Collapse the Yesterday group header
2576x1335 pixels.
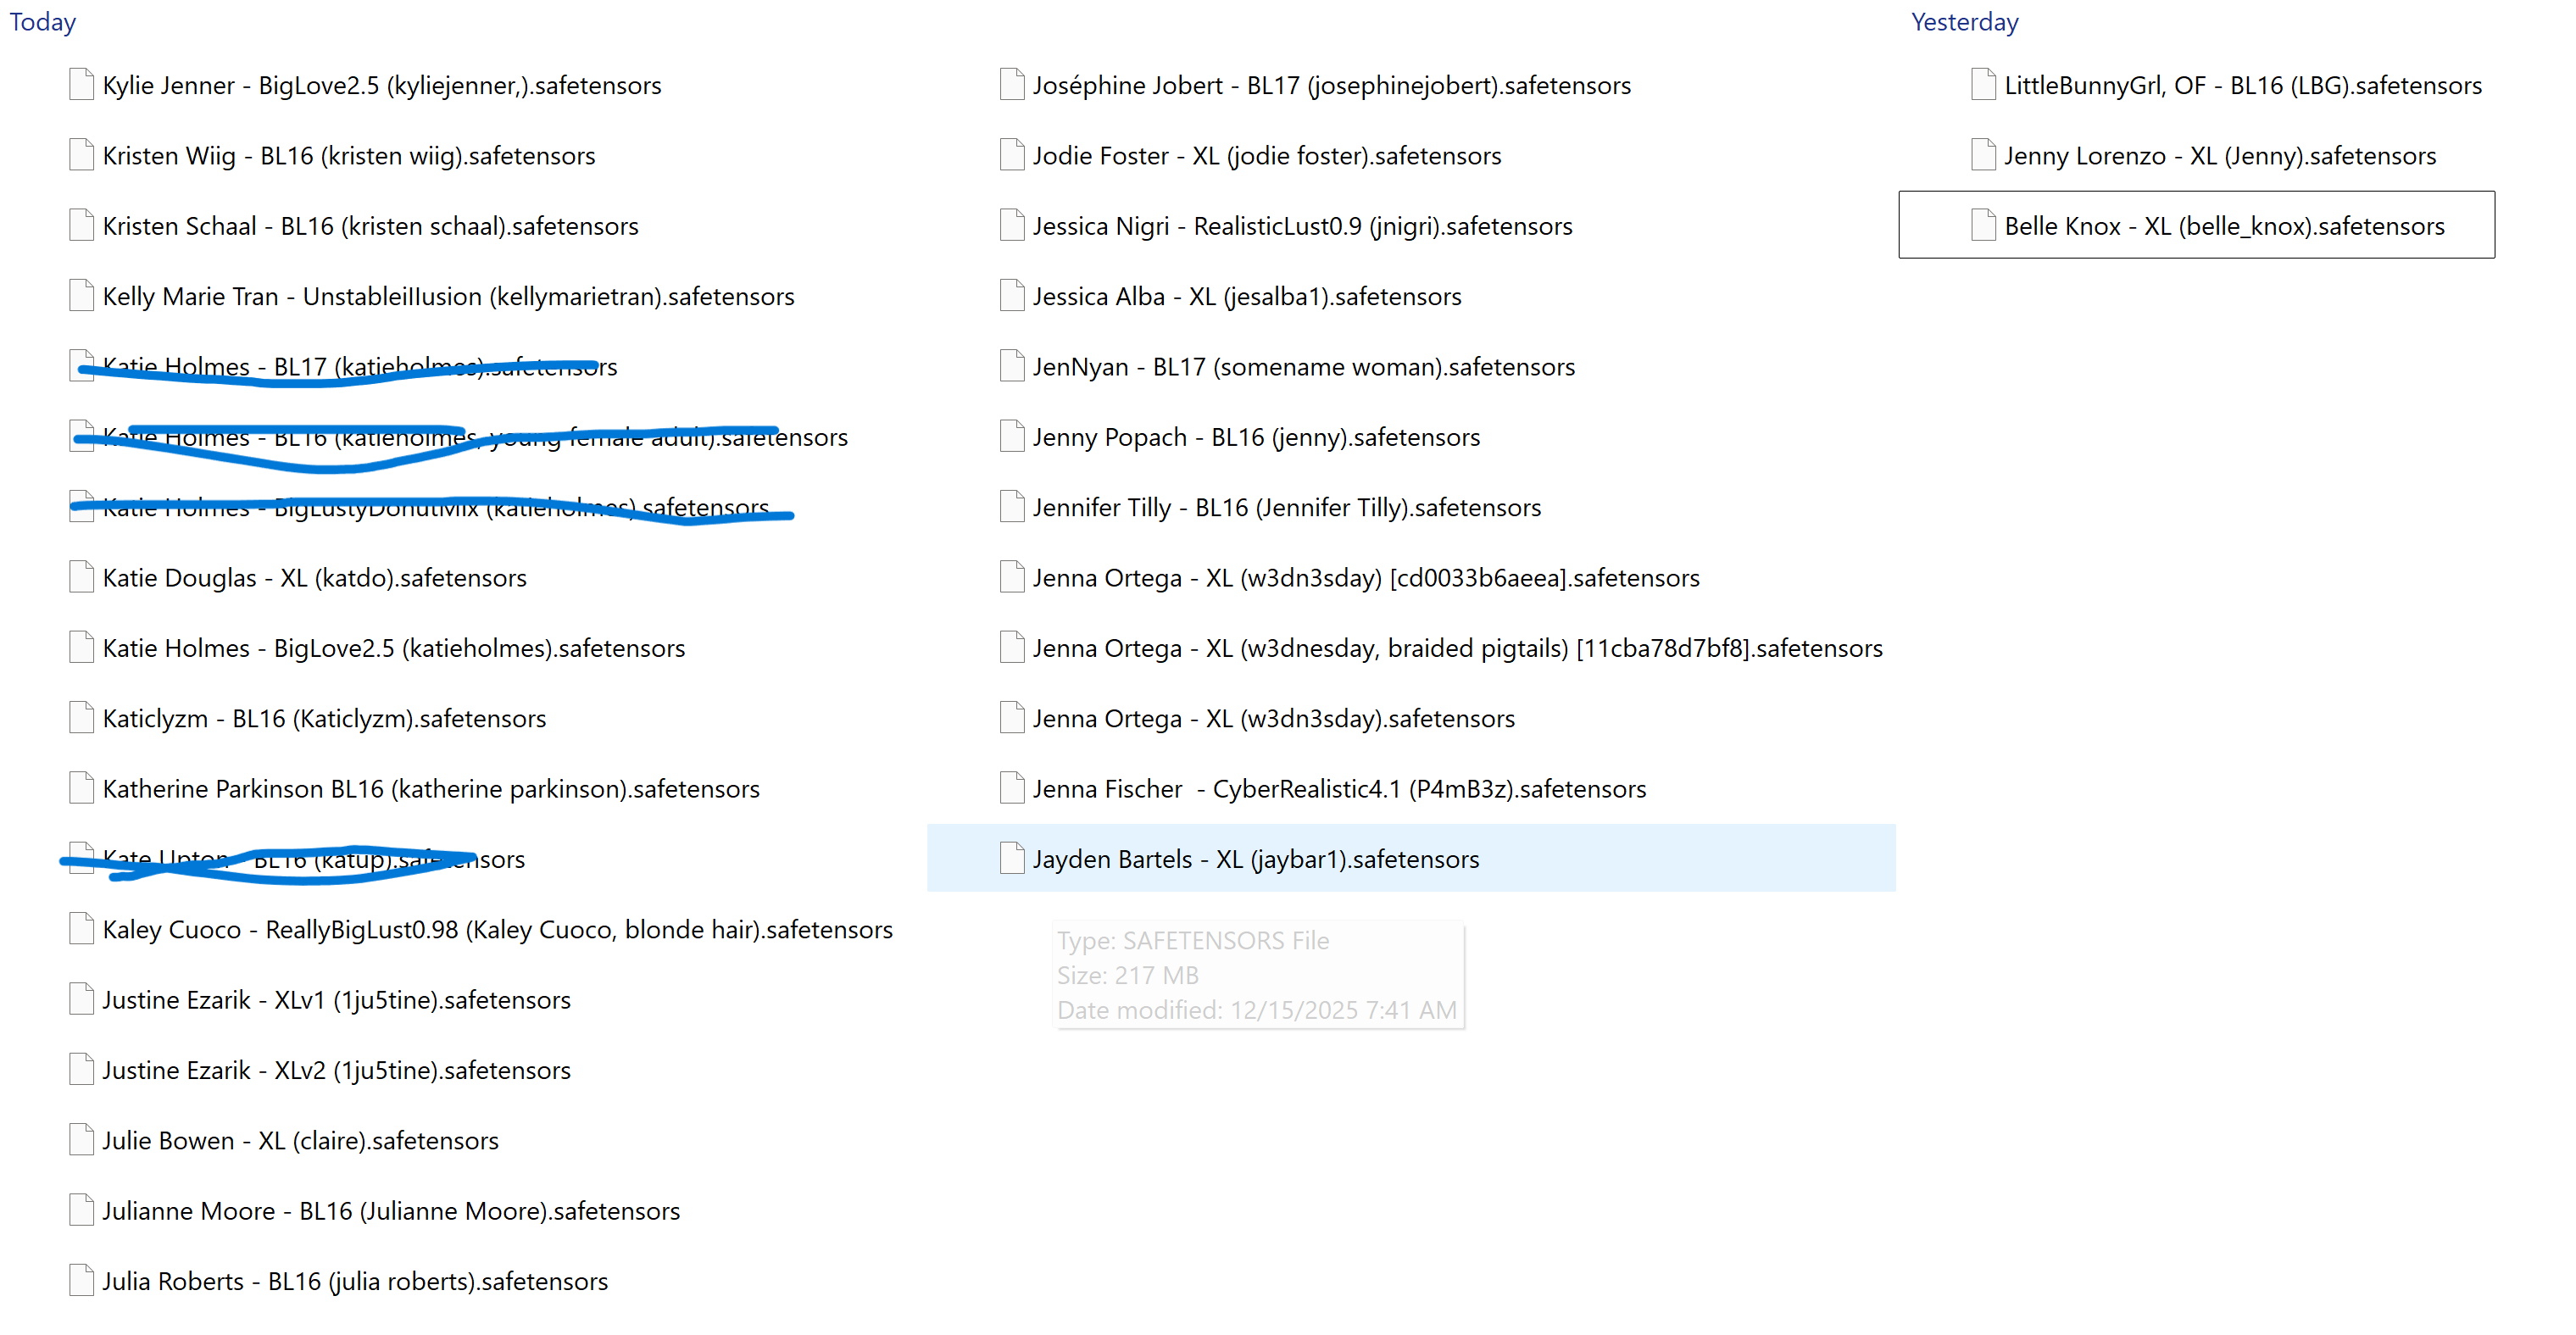pyautogui.click(x=1964, y=22)
